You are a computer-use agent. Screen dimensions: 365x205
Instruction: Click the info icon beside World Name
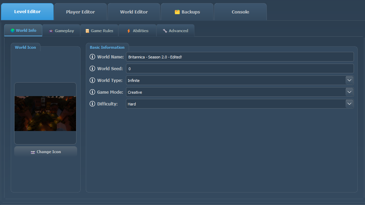[x=92, y=57]
